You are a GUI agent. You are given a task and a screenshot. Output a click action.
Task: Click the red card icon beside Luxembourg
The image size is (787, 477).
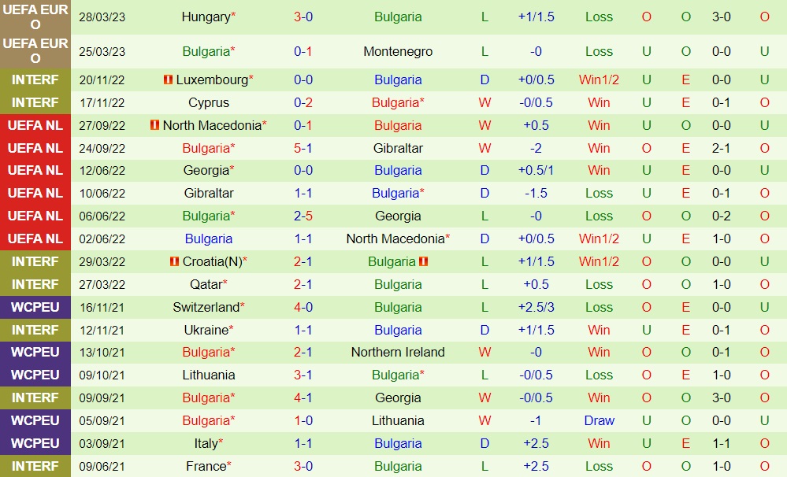[168, 79]
